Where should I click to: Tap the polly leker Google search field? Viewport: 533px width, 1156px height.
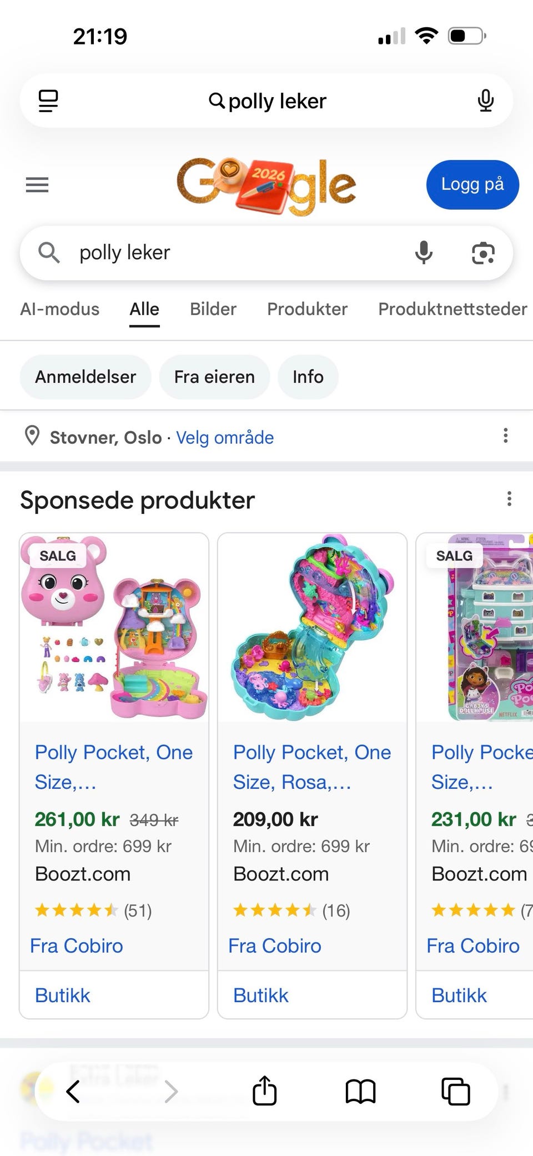233,253
